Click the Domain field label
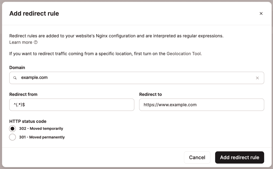 (x=17, y=67)
